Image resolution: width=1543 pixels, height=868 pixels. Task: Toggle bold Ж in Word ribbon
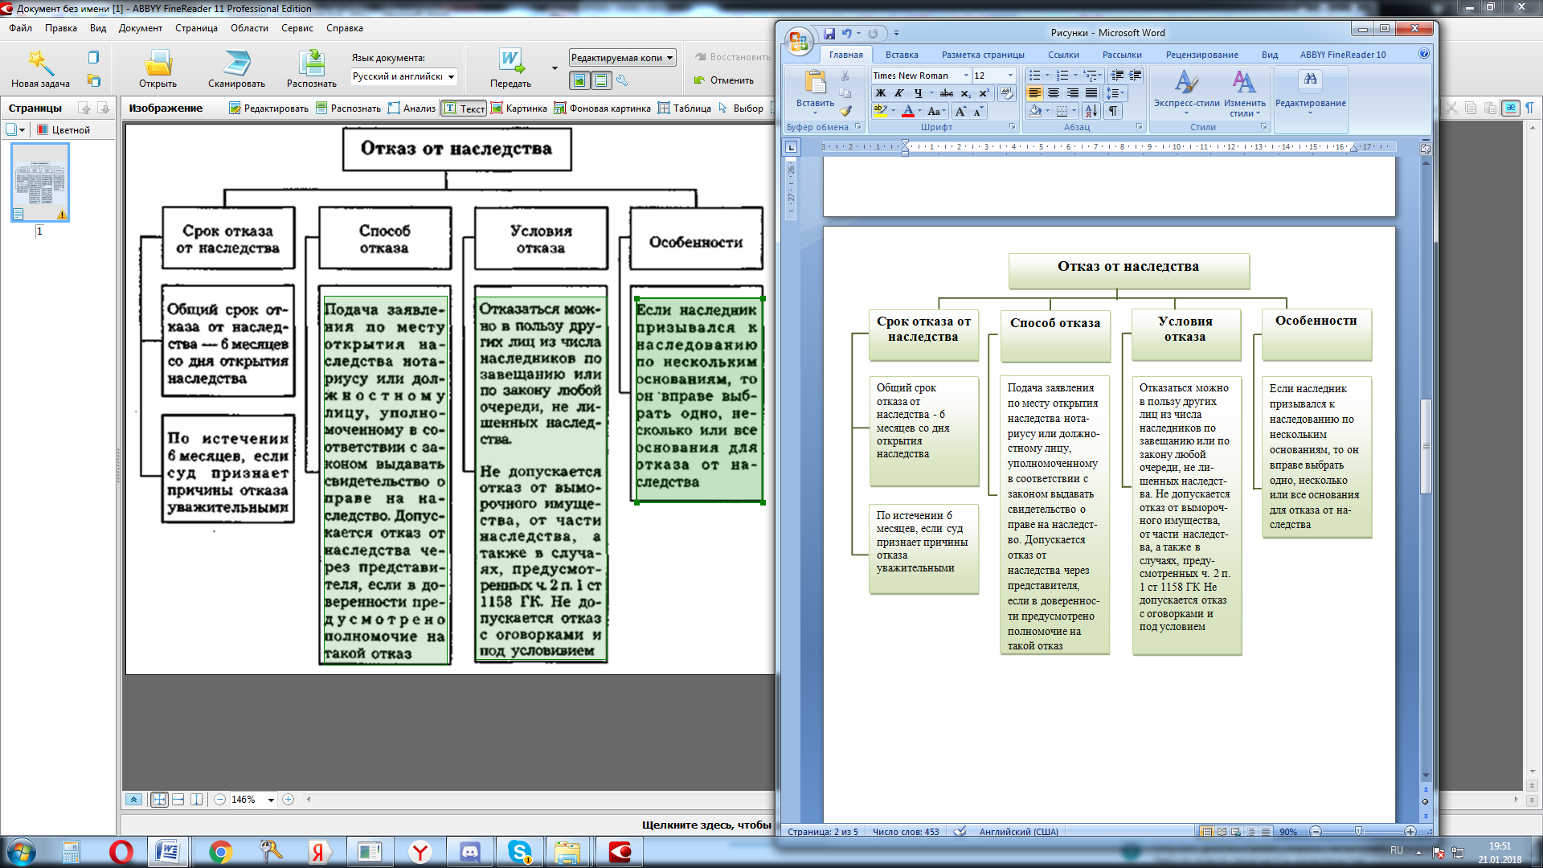click(881, 93)
